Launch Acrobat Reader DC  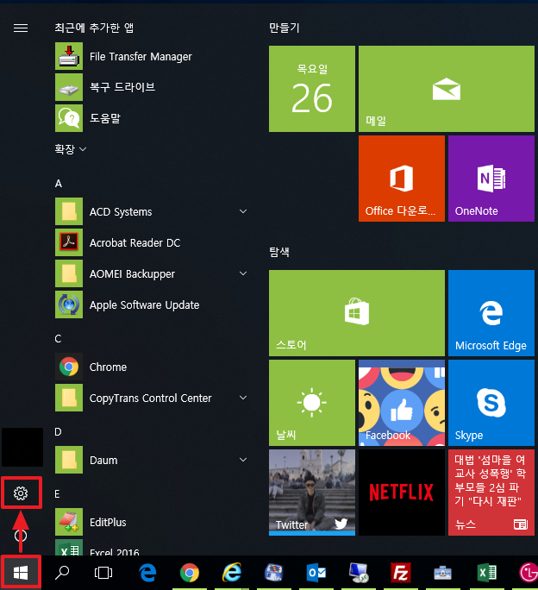[x=151, y=242]
